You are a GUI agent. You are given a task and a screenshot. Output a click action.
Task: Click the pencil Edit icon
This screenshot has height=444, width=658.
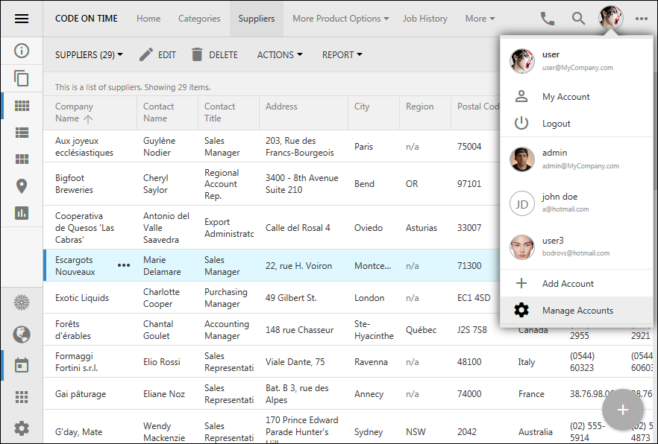145,55
